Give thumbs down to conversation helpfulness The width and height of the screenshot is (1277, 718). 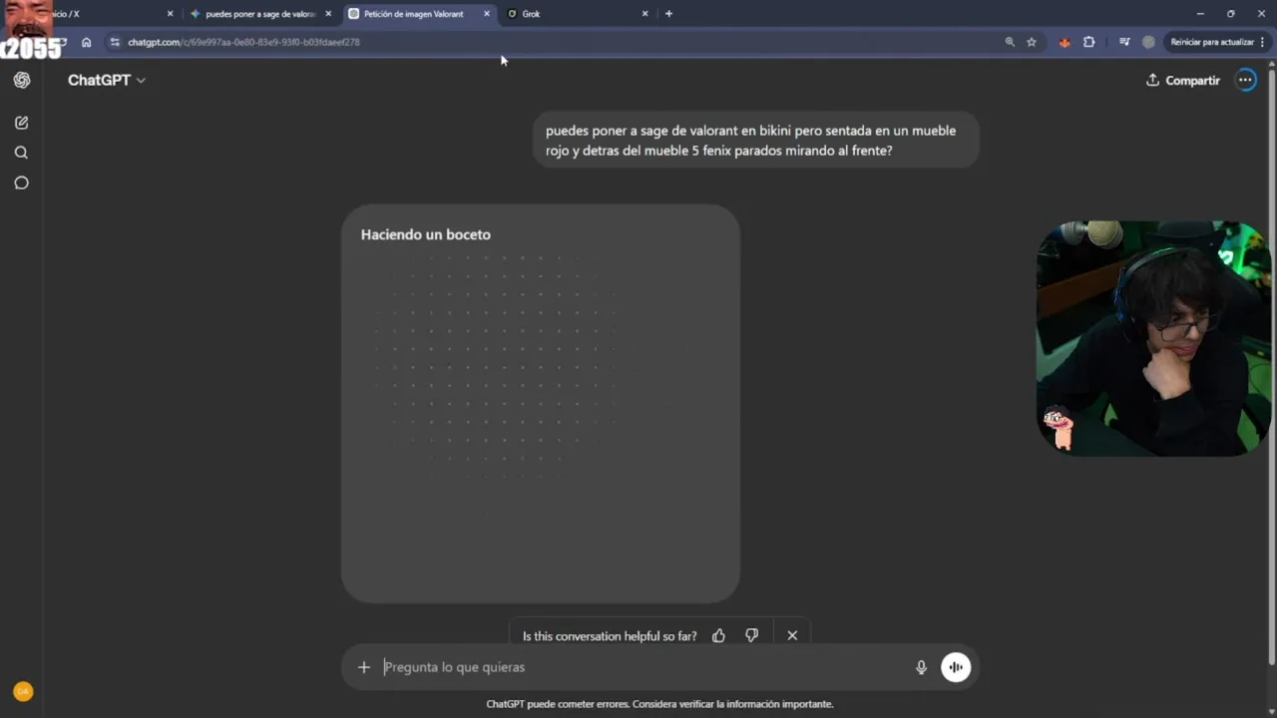coord(751,635)
